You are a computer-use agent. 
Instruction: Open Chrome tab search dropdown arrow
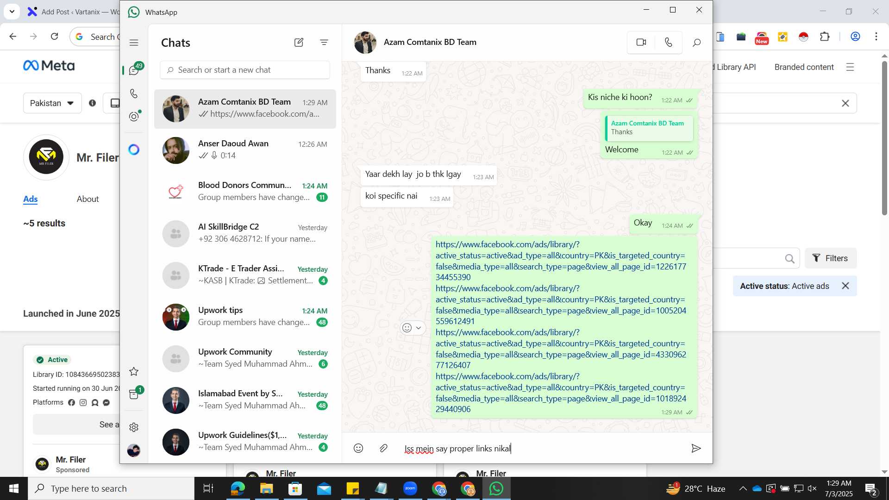point(12,12)
